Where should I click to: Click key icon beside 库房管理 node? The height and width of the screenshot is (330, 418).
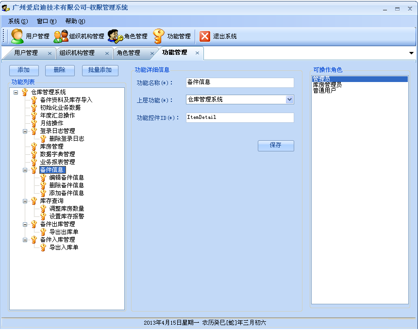tap(34, 147)
